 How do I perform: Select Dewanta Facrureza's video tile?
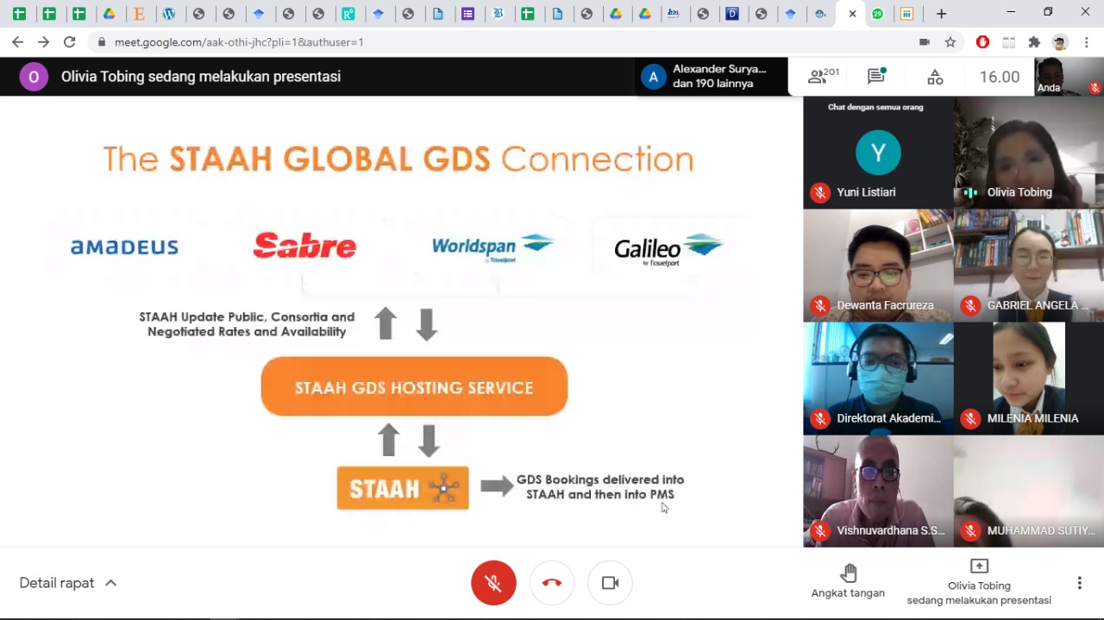tap(878, 265)
